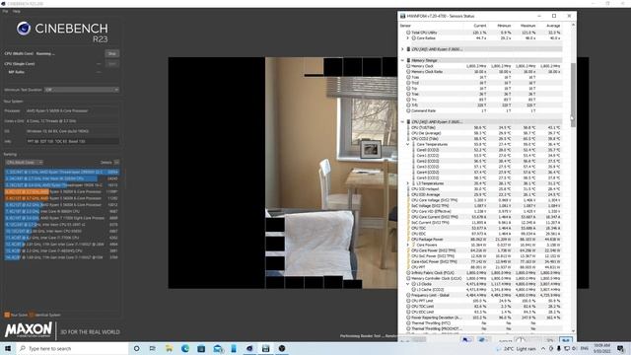Open the File menu in Cinebench
This screenshot has width=631, height=355.
(5, 11)
